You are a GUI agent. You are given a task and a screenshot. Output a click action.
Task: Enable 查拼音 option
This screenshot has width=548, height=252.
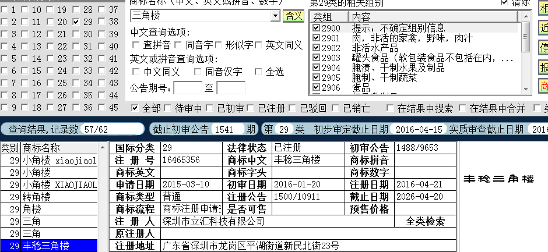pyautogui.click(x=136, y=45)
